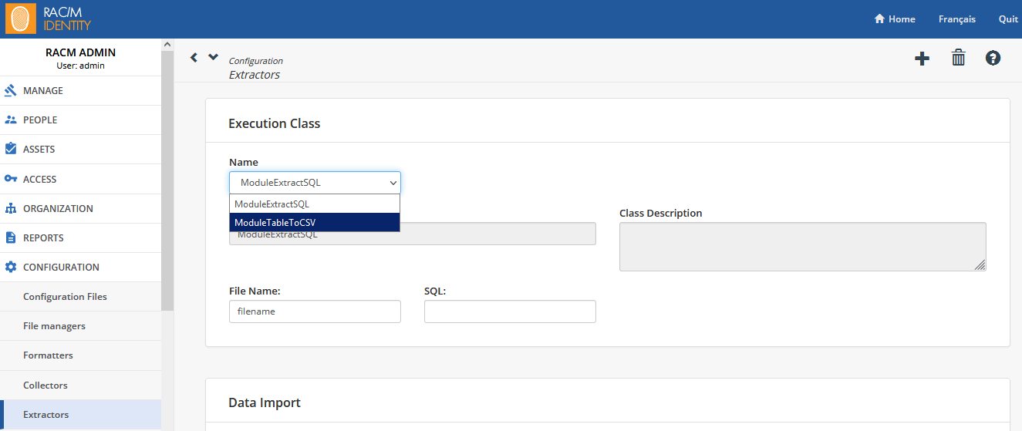Open File managers submenu item
This screenshot has height=431, width=1022.
(x=80, y=326)
